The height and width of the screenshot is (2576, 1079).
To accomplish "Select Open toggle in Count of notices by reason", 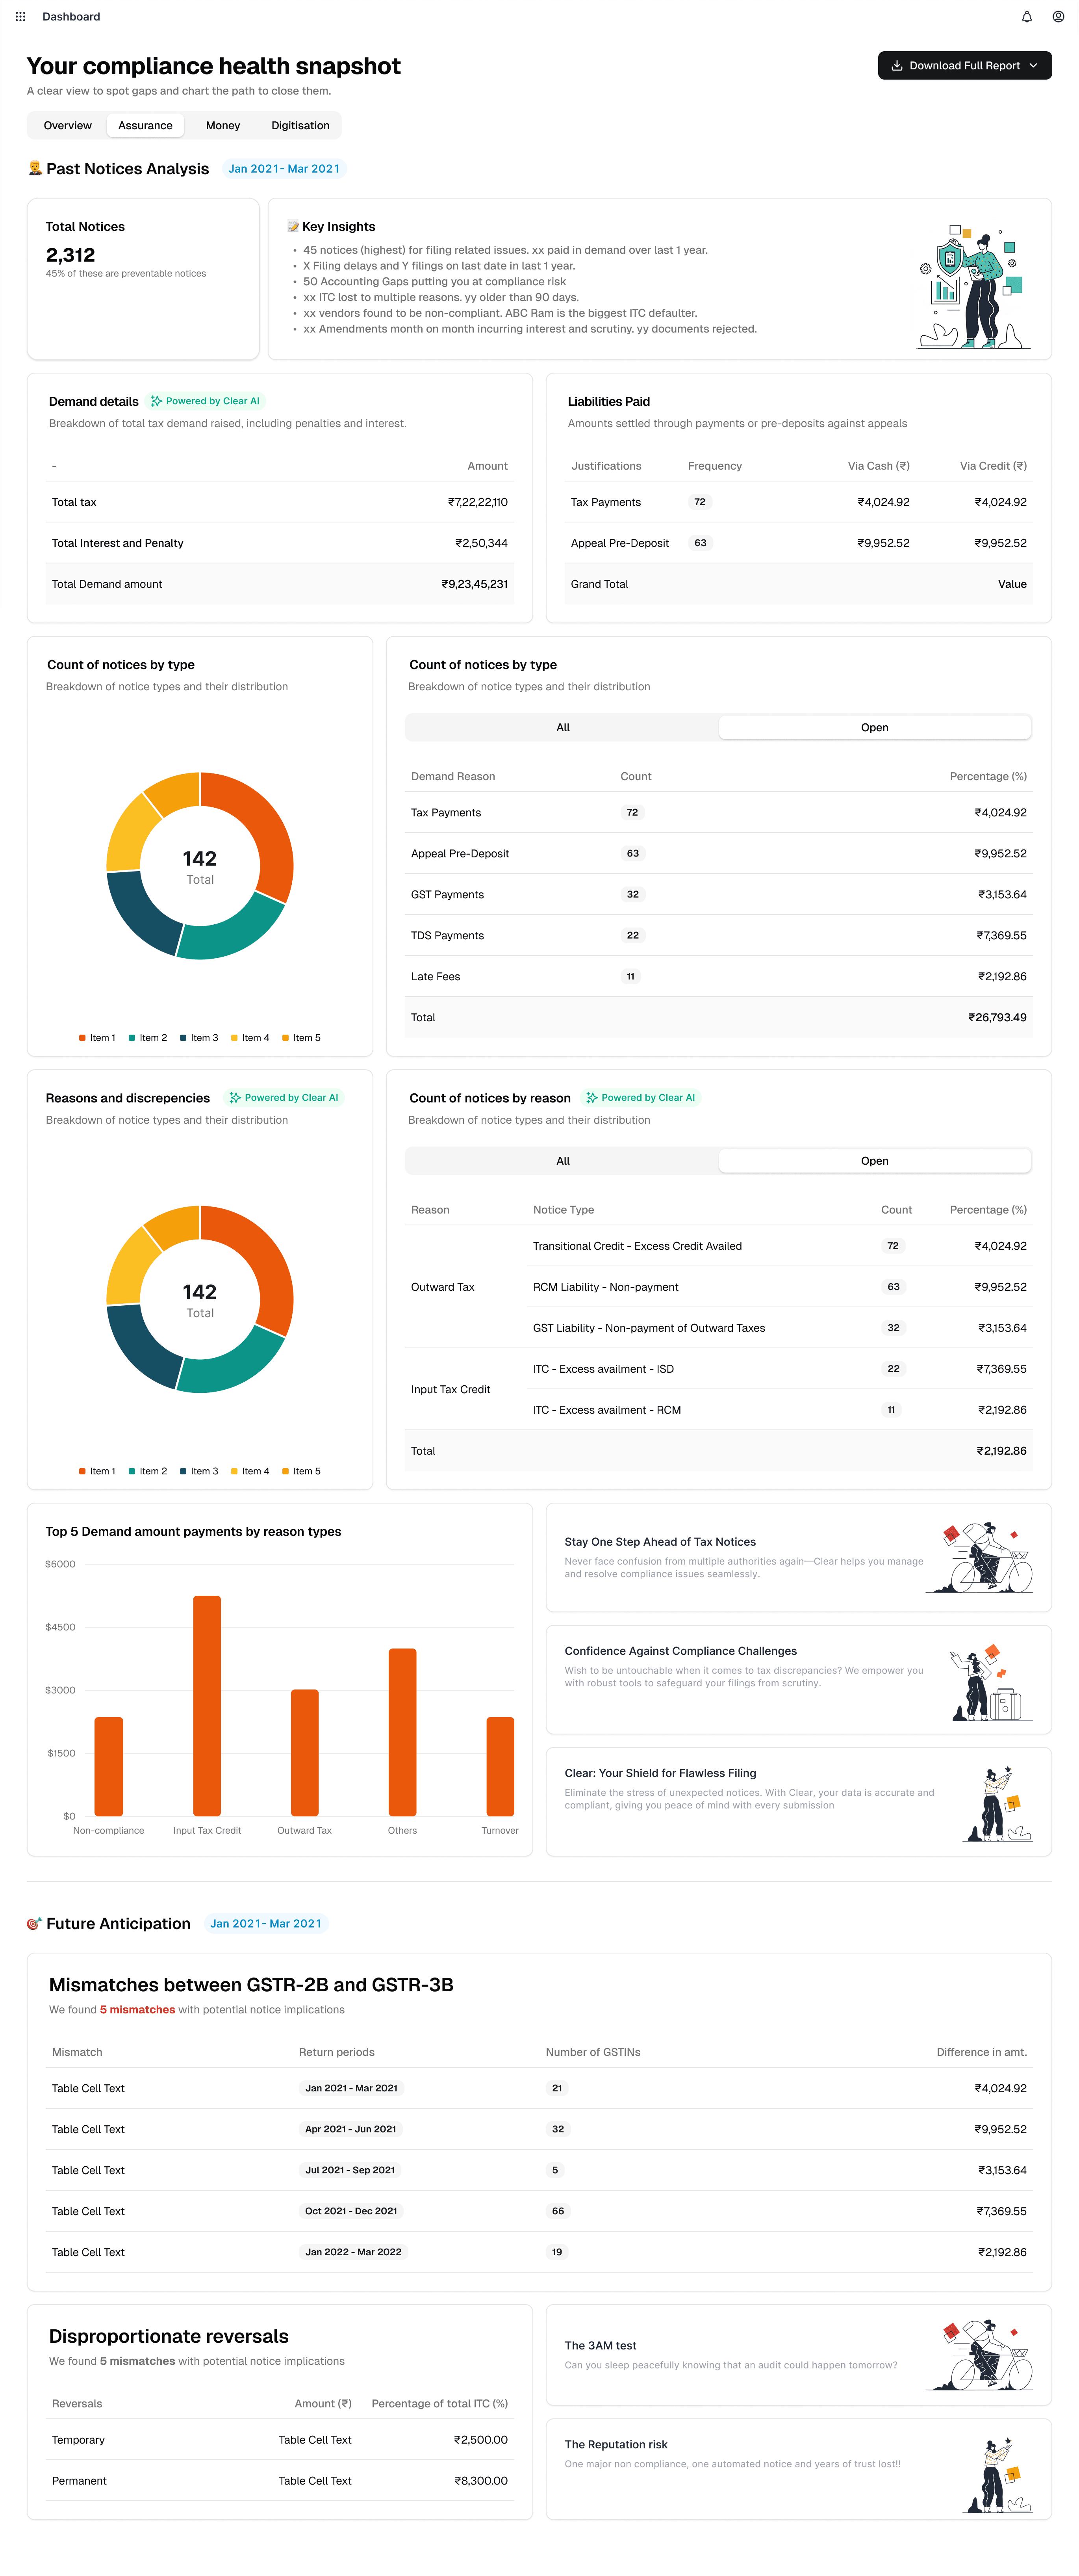I will [874, 1161].
